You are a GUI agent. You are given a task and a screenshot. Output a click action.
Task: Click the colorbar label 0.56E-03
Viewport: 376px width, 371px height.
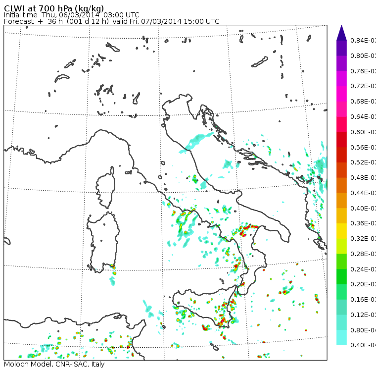coord(363,148)
